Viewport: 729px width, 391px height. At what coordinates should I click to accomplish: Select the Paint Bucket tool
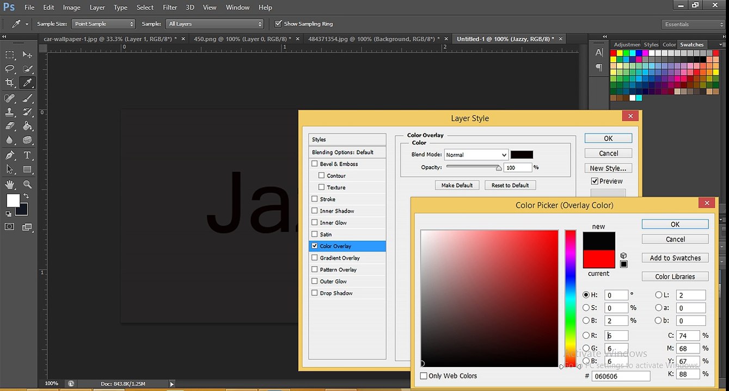tap(27, 126)
